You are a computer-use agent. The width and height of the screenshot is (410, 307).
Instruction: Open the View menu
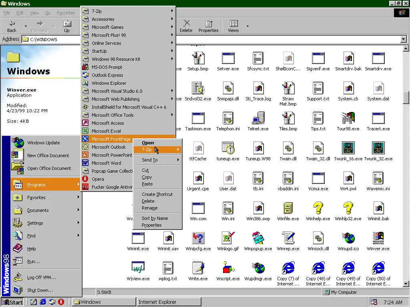[34, 13]
